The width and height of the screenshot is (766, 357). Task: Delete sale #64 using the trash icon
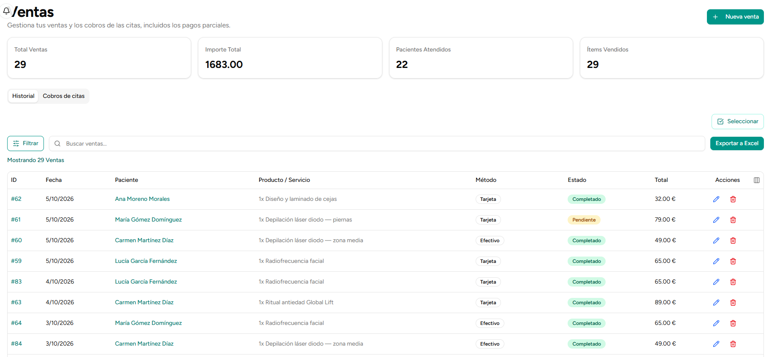(x=733, y=323)
